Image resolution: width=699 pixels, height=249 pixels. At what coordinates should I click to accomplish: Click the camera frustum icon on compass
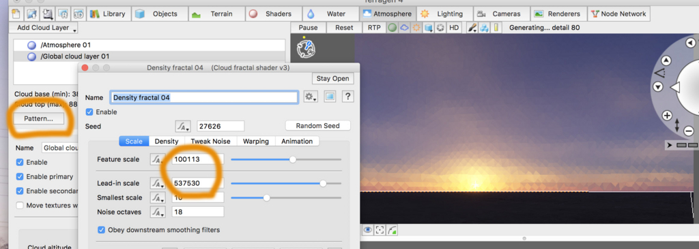click(659, 73)
